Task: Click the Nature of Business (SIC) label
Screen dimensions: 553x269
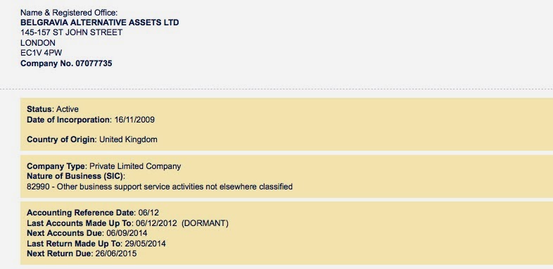Action: point(76,176)
